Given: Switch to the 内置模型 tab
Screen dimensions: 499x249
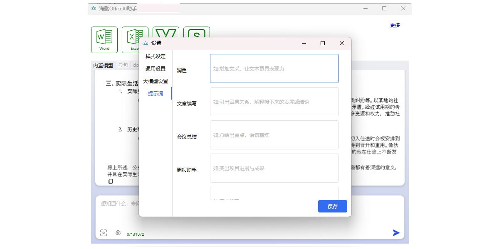Looking at the screenshot, I should tap(103, 65).
